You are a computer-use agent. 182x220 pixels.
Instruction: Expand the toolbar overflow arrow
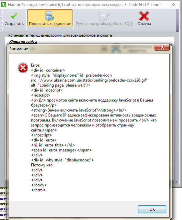click(178, 30)
